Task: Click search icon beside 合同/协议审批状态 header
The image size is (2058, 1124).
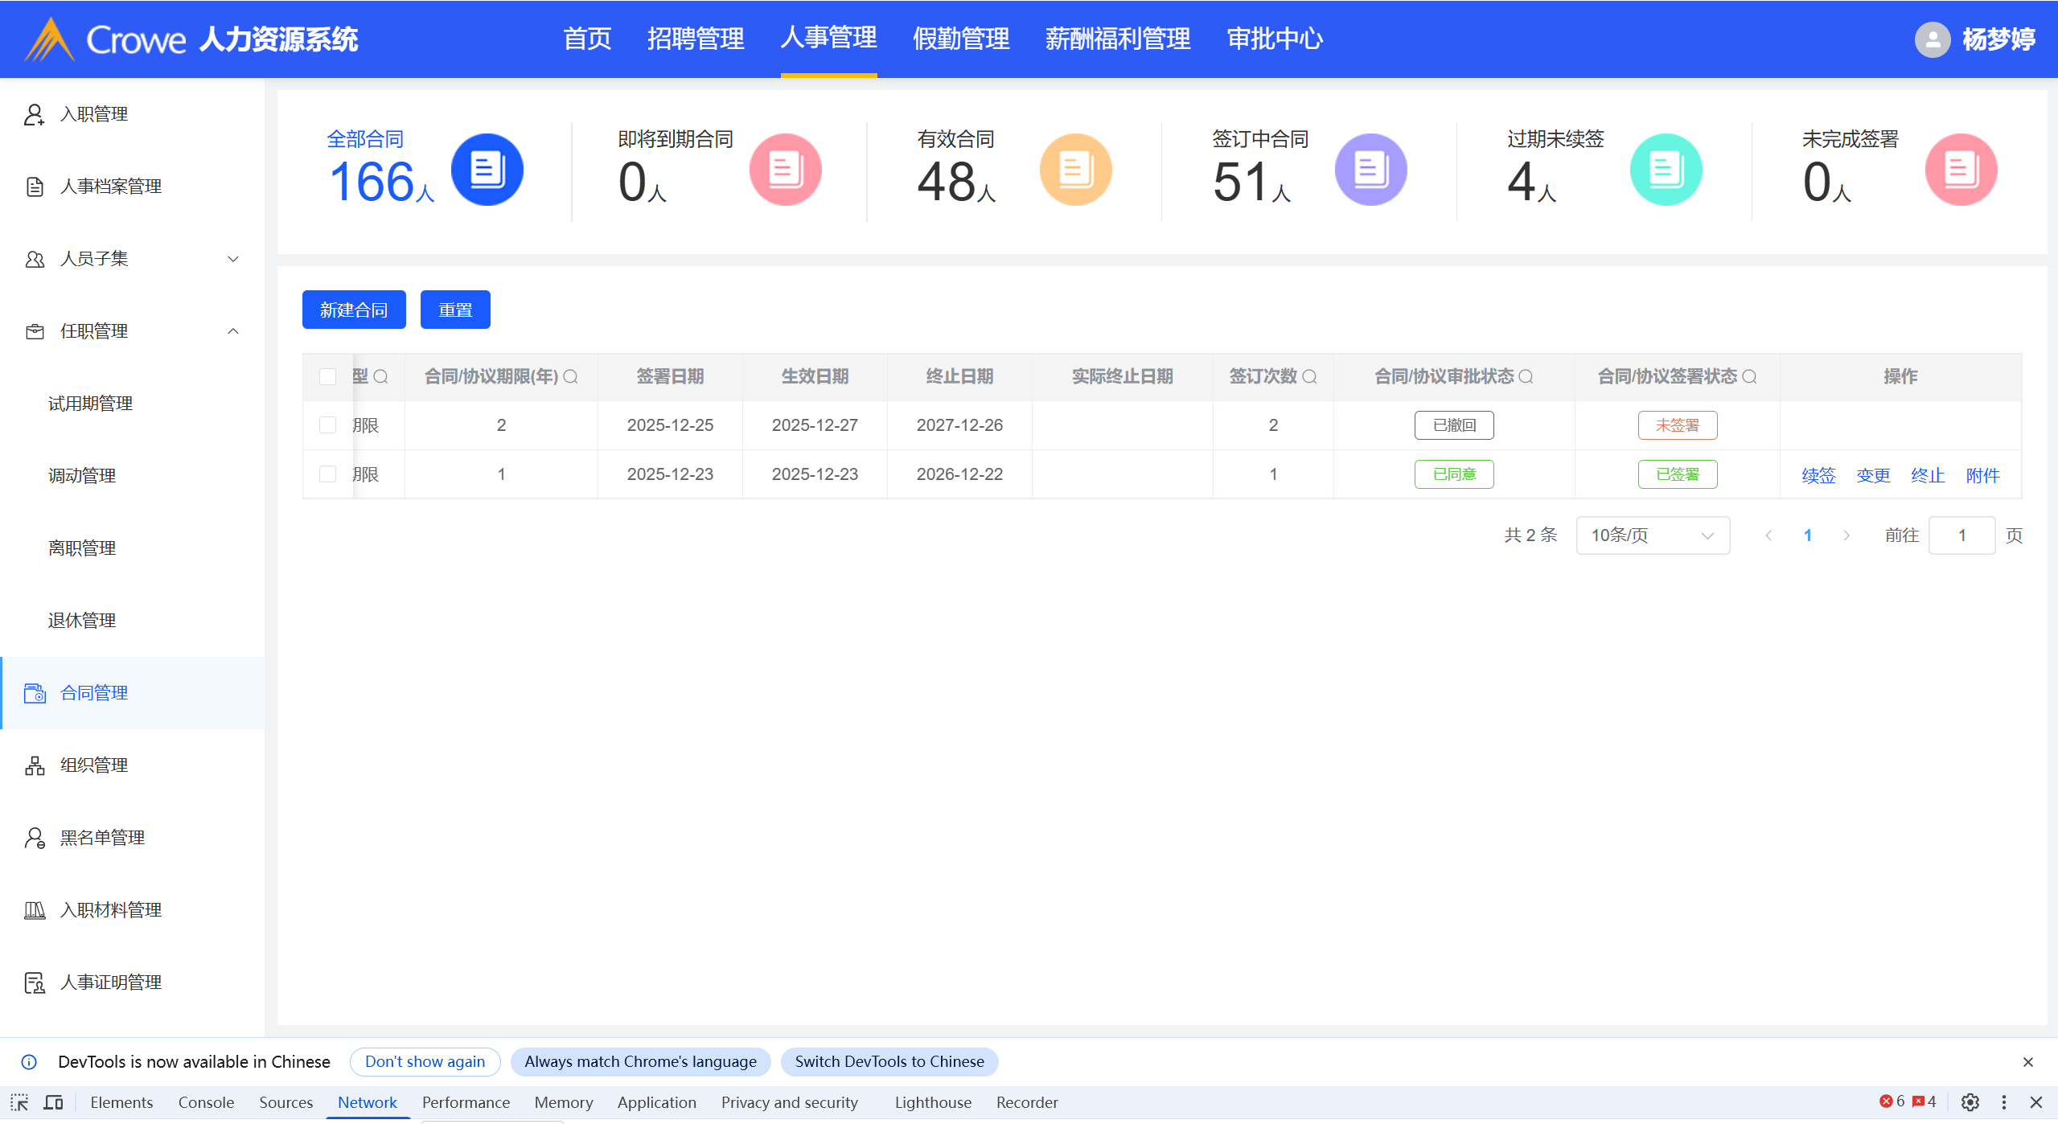Action: 1526,376
